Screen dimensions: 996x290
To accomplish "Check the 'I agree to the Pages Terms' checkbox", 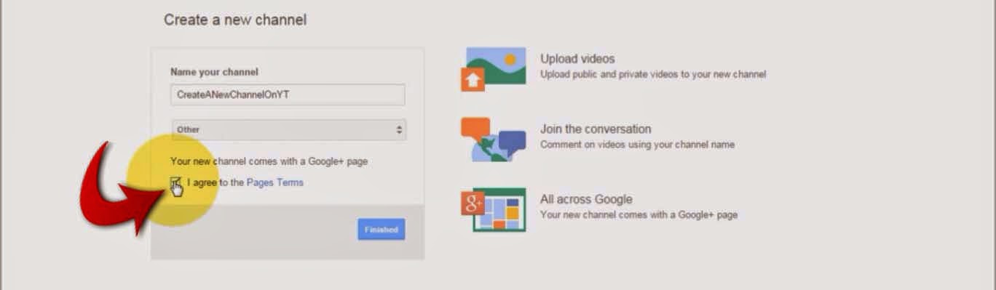I will pos(175,183).
